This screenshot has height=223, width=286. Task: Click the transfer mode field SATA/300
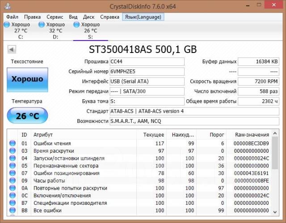[147, 91]
